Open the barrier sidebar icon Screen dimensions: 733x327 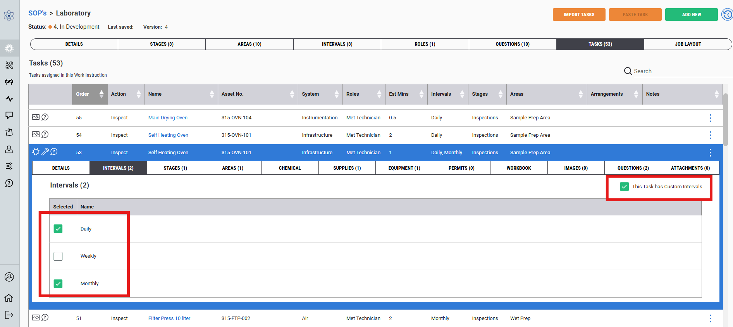coord(9,82)
